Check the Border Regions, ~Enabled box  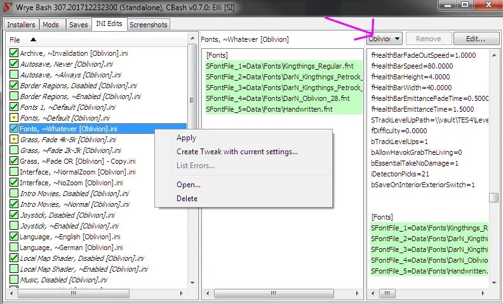(x=14, y=96)
